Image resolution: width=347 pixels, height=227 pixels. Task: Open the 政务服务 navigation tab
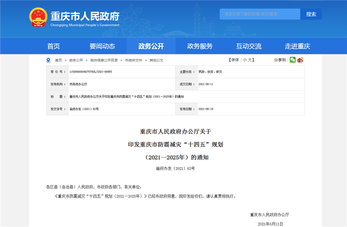200,46
